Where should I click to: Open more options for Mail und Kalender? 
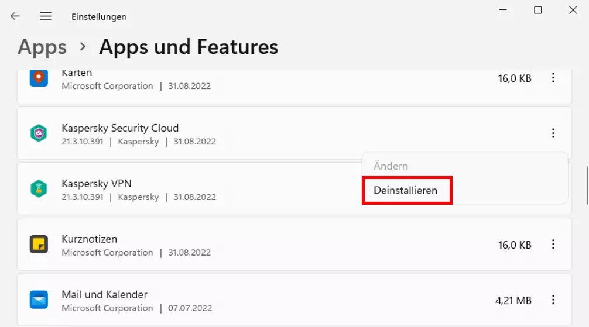click(x=553, y=300)
